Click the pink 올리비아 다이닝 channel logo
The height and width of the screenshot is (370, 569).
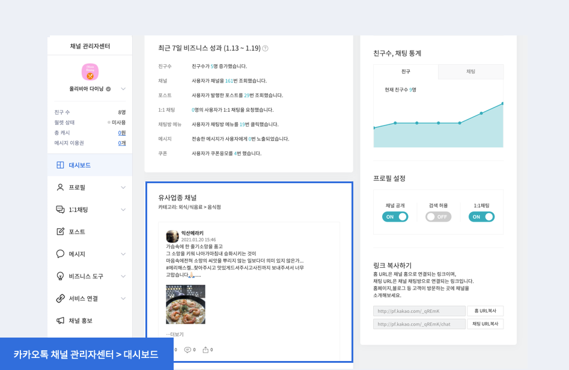pyautogui.click(x=90, y=72)
